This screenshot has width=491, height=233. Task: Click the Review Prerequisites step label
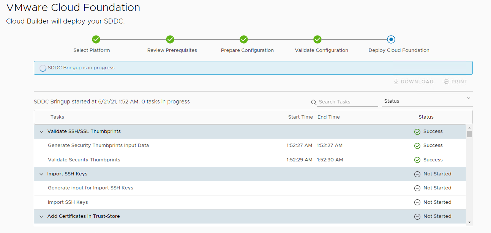172,50
